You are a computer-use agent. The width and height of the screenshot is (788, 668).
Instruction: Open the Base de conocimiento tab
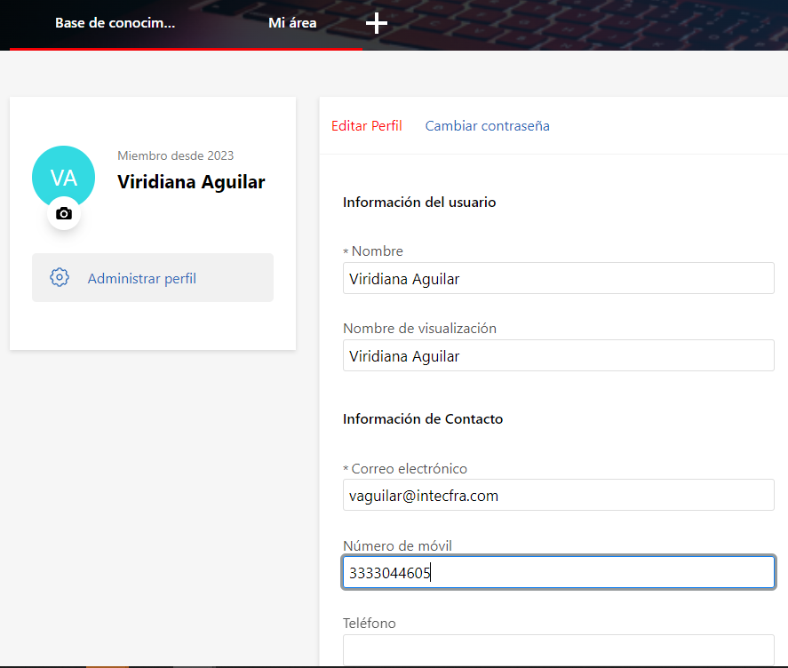click(x=115, y=23)
